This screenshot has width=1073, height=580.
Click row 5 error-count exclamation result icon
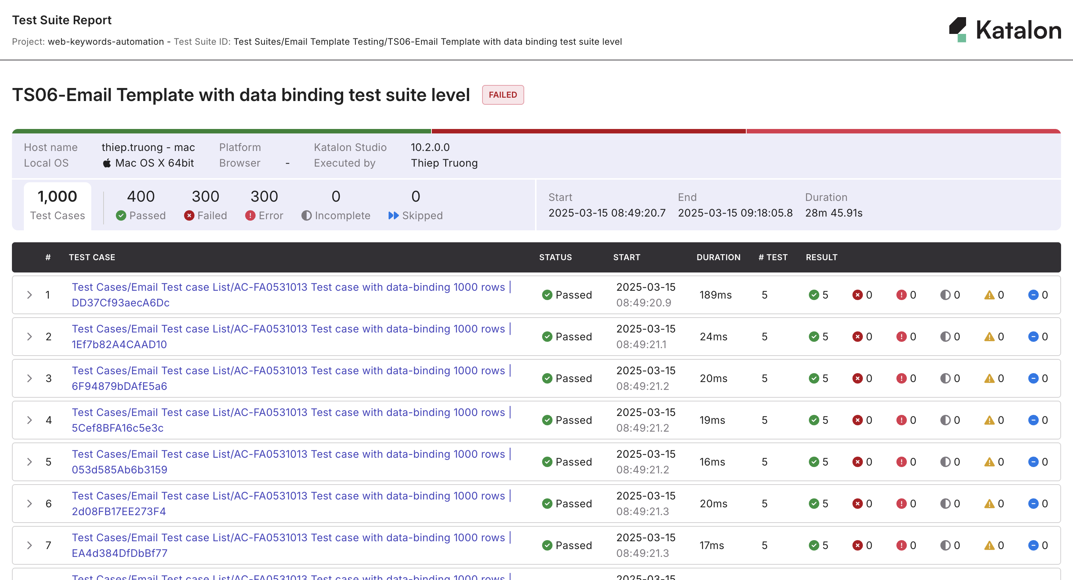(902, 462)
